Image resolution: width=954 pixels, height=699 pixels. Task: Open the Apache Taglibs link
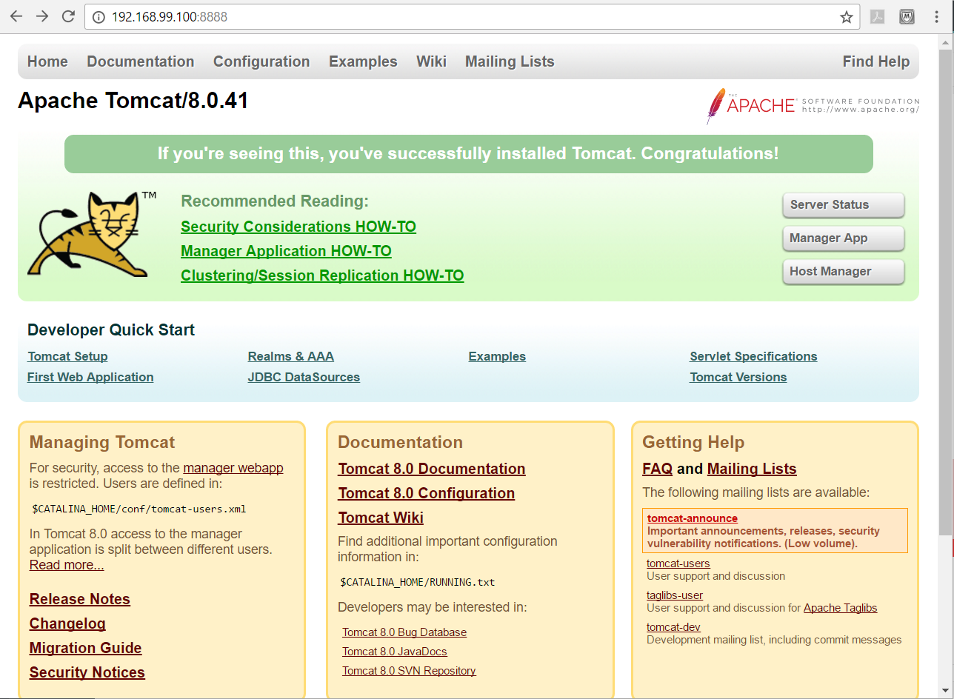click(841, 608)
